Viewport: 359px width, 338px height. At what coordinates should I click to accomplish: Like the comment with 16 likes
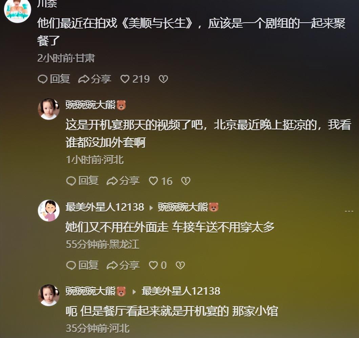point(161,181)
